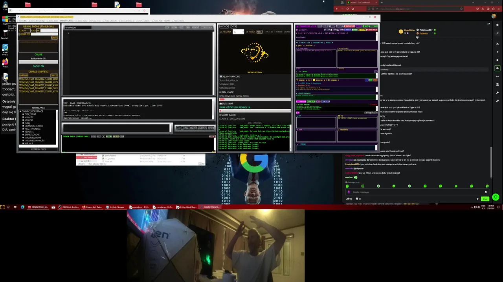Open the dropdown next to ACKTRIX
Image resolution: width=503 pixels, height=282 pixels.
tap(238, 32)
